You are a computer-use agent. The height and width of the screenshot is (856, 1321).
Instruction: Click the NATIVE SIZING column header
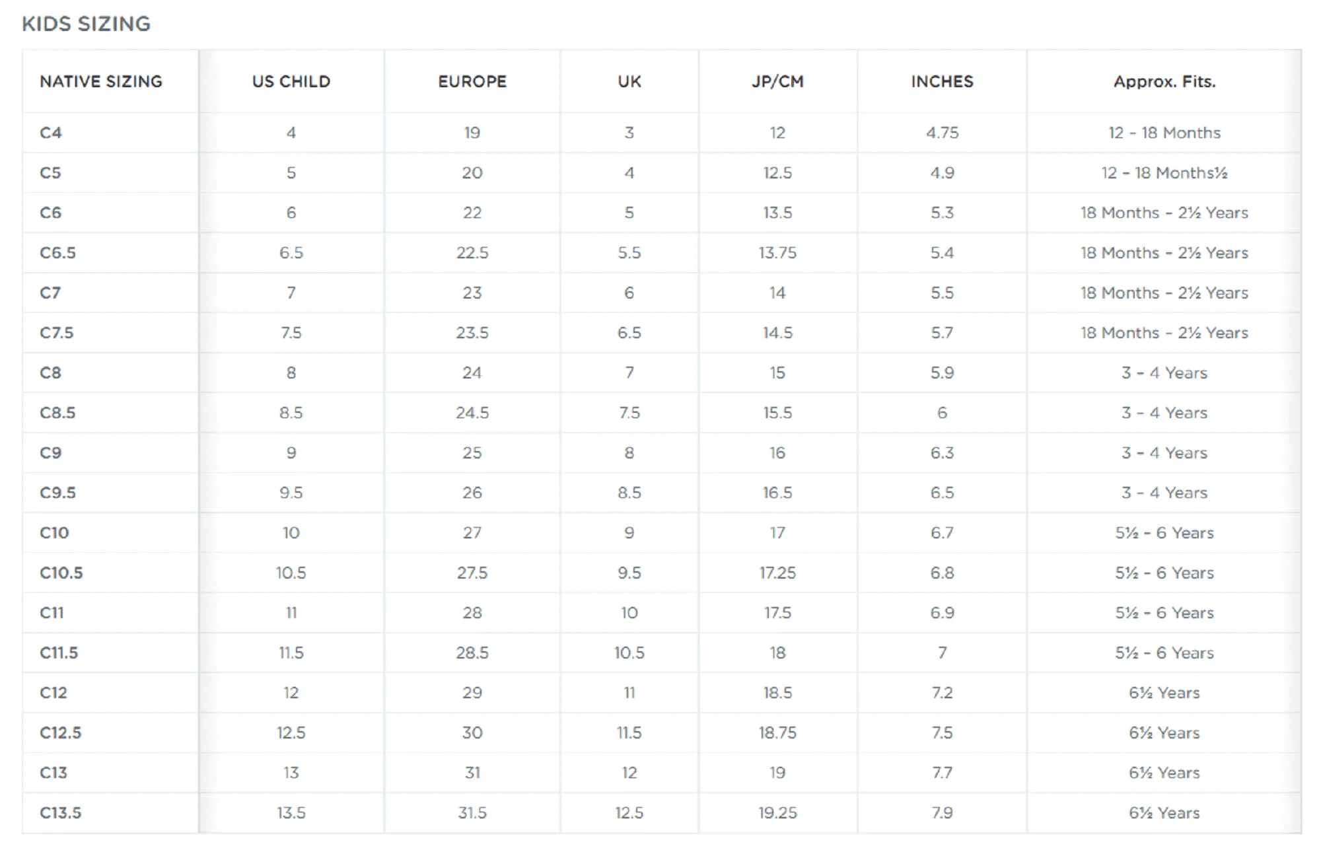[x=101, y=81]
